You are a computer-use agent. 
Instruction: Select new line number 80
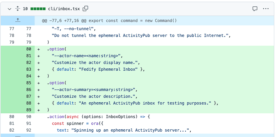(28, 49)
